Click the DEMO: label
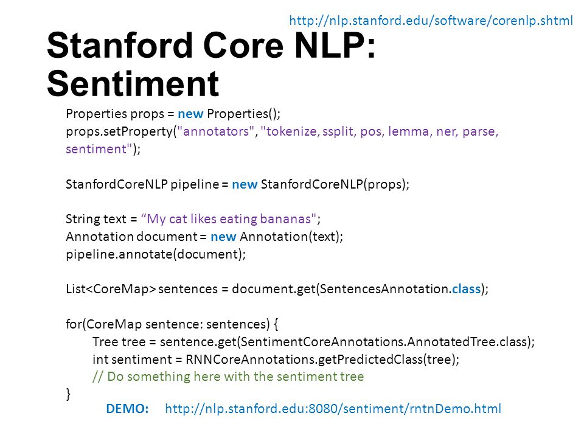 (127, 409)
